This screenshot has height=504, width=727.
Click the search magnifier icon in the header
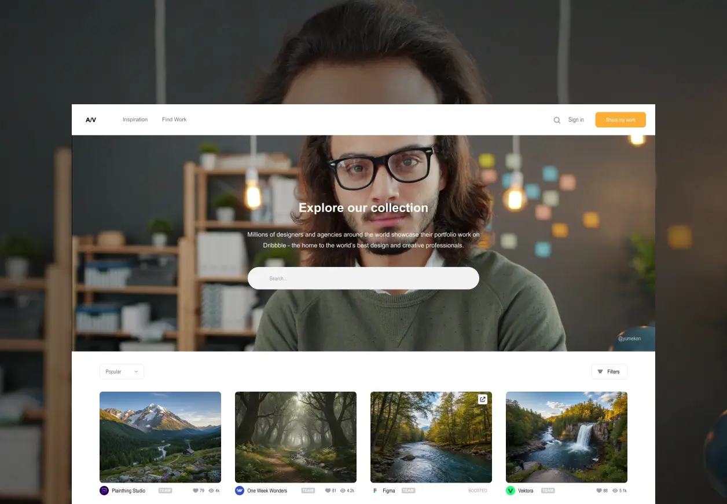coord(556,120)
